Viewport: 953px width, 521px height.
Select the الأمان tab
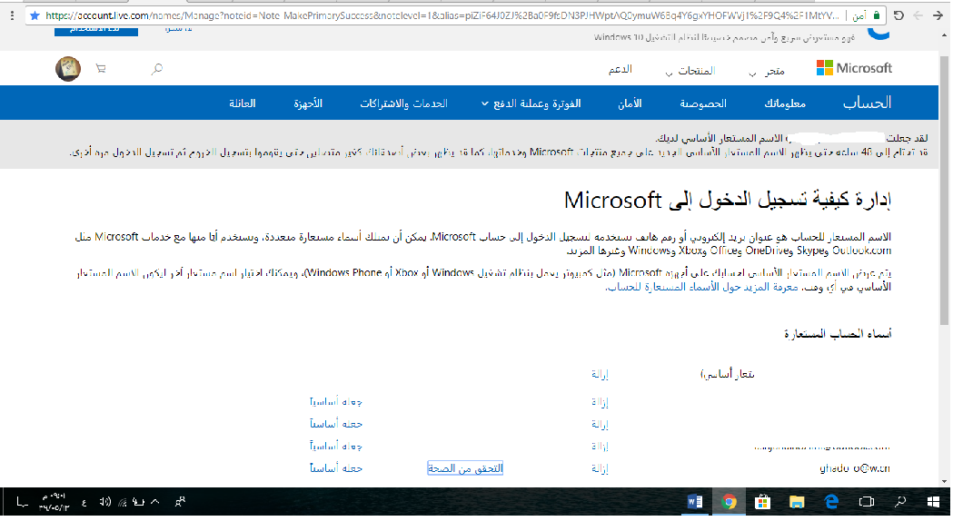[x=630, y=103]
